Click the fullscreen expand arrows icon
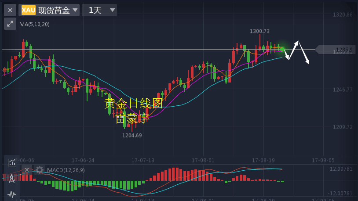358x201 pixels. click(10, 24)
